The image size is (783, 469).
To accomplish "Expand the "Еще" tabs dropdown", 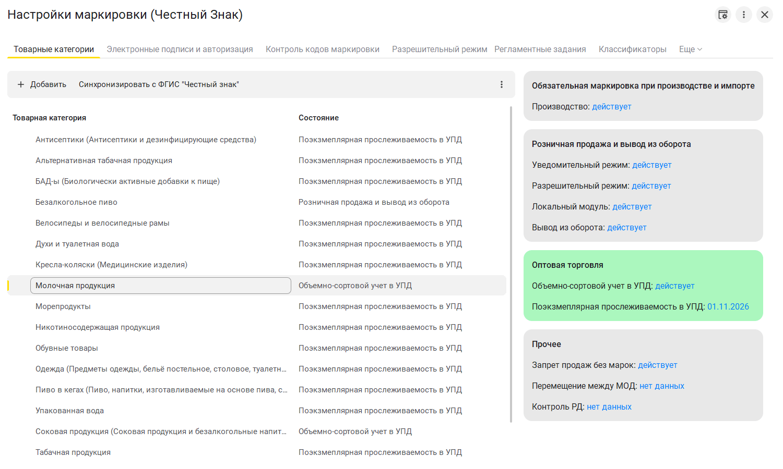I will tap(690, 50).
